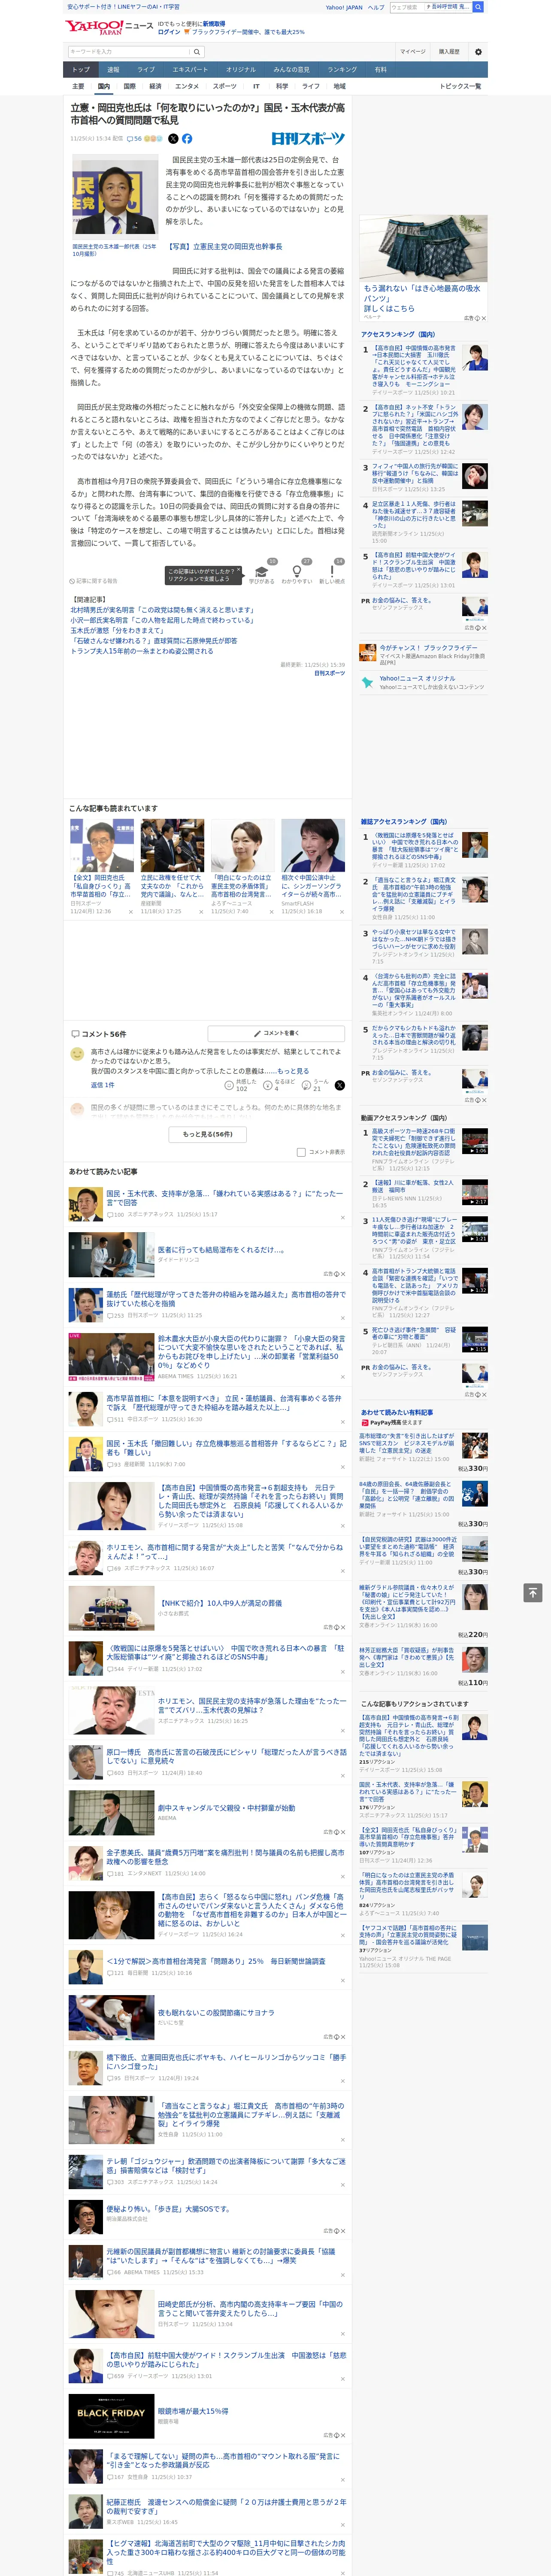This screenshot has width=551, height=2576.
Task: Click the keyword search magnifier icon
Action: pos(196,52)
